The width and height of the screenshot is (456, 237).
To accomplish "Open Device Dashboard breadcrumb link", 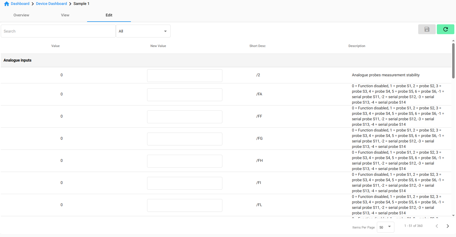I will coord(51,4).
